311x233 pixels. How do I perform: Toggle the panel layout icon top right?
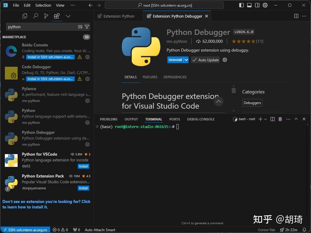click(249, 5)
